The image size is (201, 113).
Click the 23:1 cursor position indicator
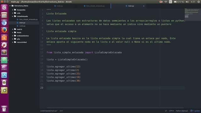[x=61, y=111]
